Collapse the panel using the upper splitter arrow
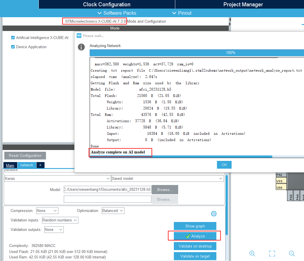 [230, 20]
